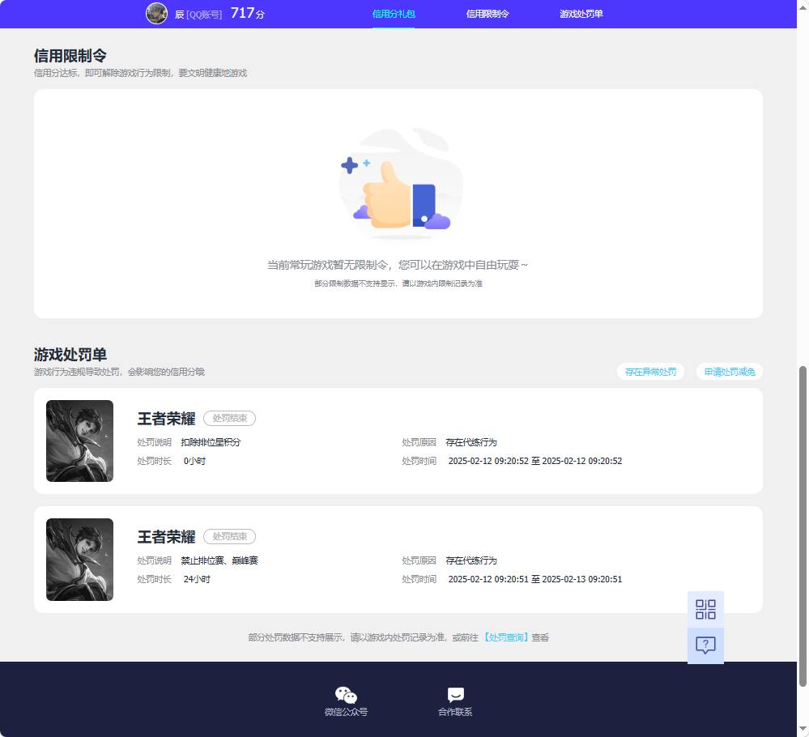The width and height of the screenshot is (809, 737).
Task: Click the 0小时 duration value
Action: (194, 461)
